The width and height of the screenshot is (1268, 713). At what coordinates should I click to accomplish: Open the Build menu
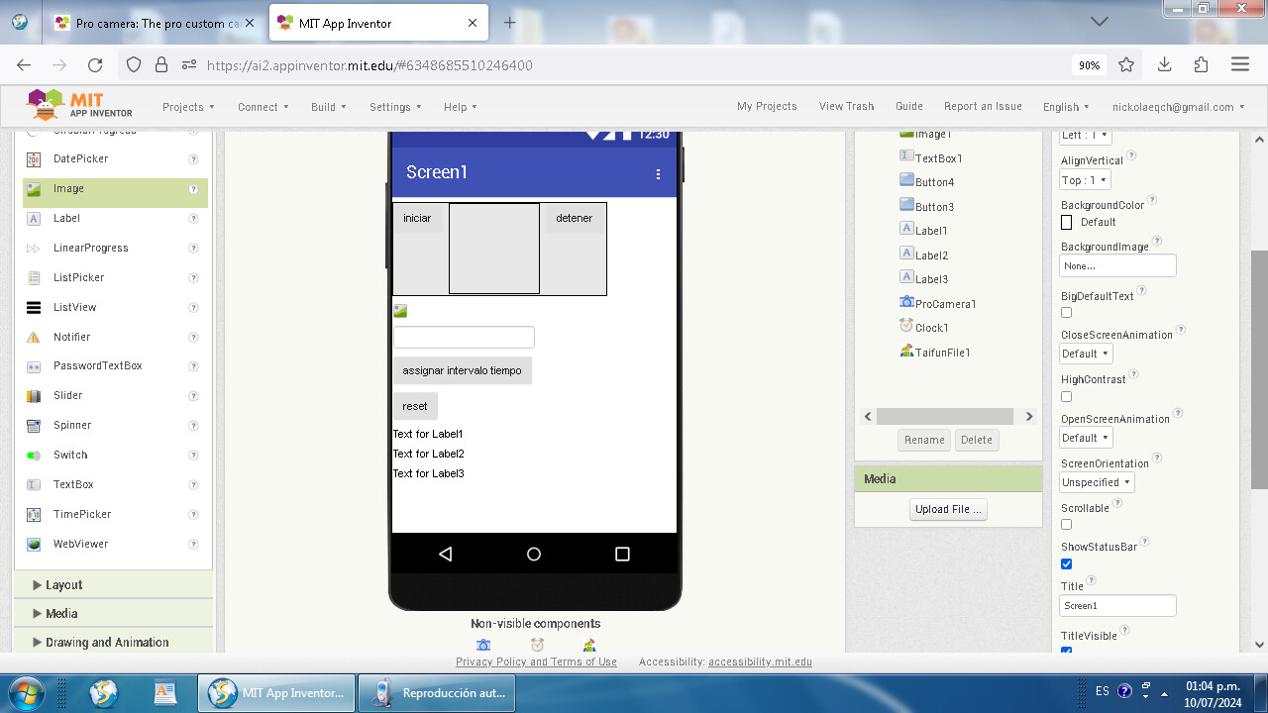(x=328, y=106)
